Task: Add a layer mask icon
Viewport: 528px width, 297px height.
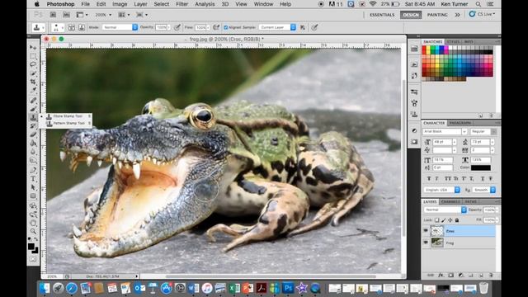Action: coord(451,275)
